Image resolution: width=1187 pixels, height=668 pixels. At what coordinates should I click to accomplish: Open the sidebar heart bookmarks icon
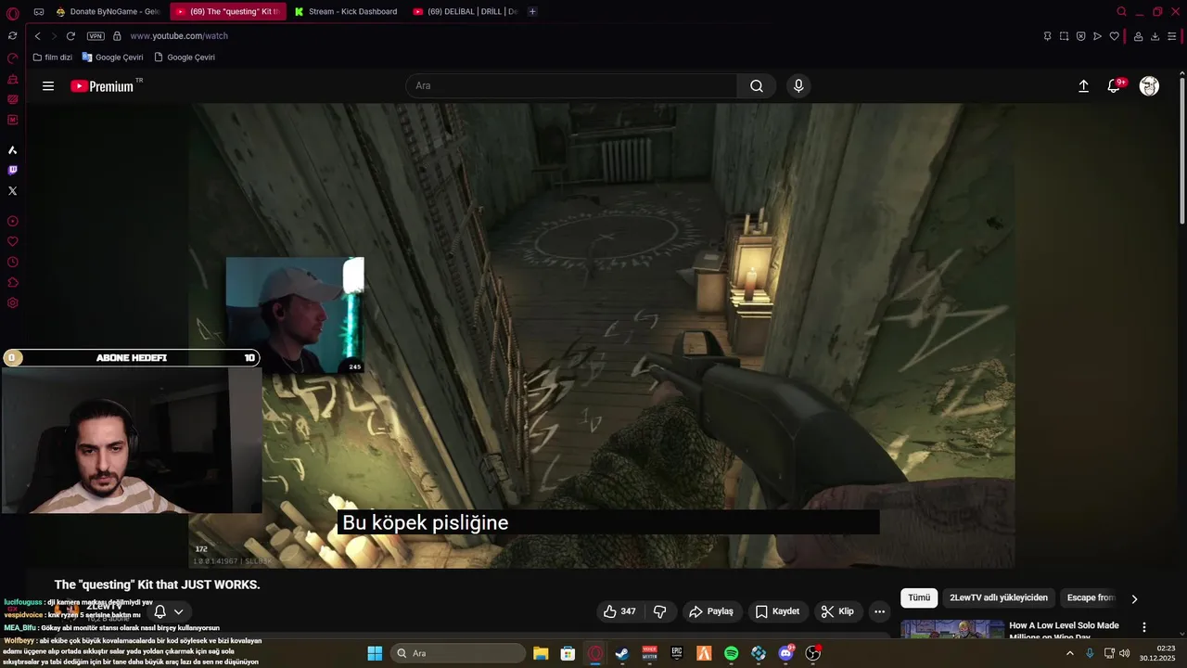[x=12, y=241]
